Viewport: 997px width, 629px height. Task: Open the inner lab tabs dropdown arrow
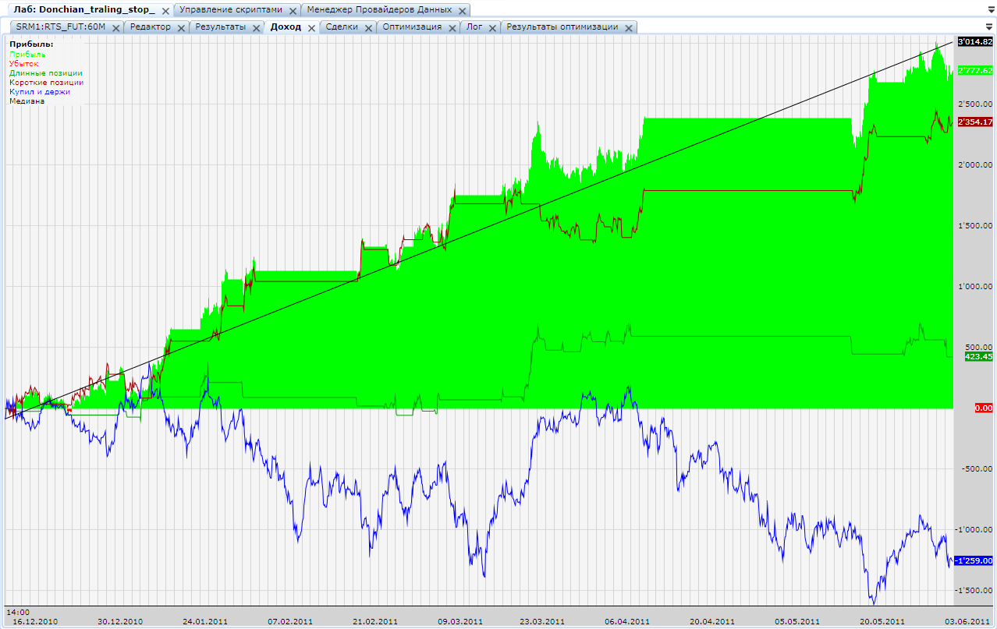tap(989, 27)
